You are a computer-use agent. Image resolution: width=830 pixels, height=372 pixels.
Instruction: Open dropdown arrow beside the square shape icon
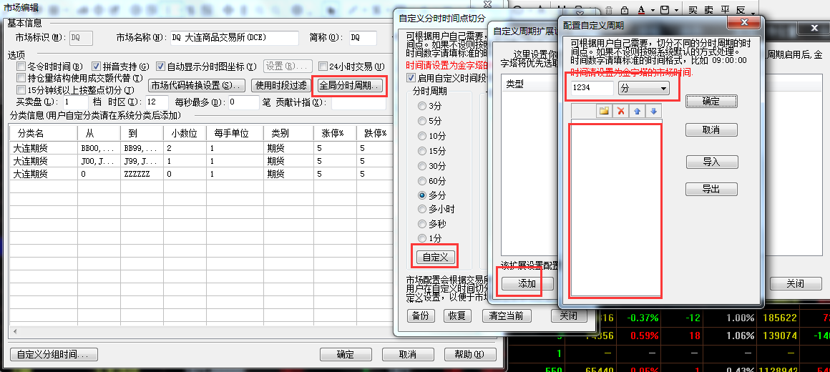(676, 10)
